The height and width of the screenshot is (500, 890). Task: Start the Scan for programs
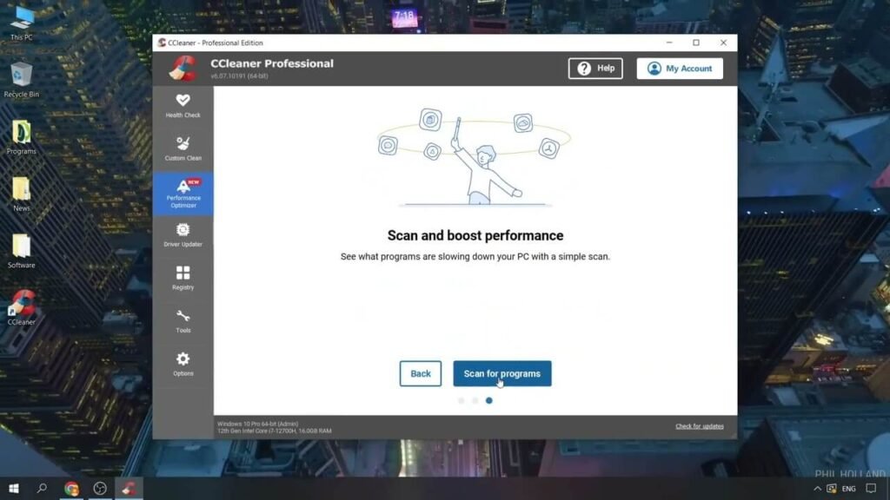point(501,373)
